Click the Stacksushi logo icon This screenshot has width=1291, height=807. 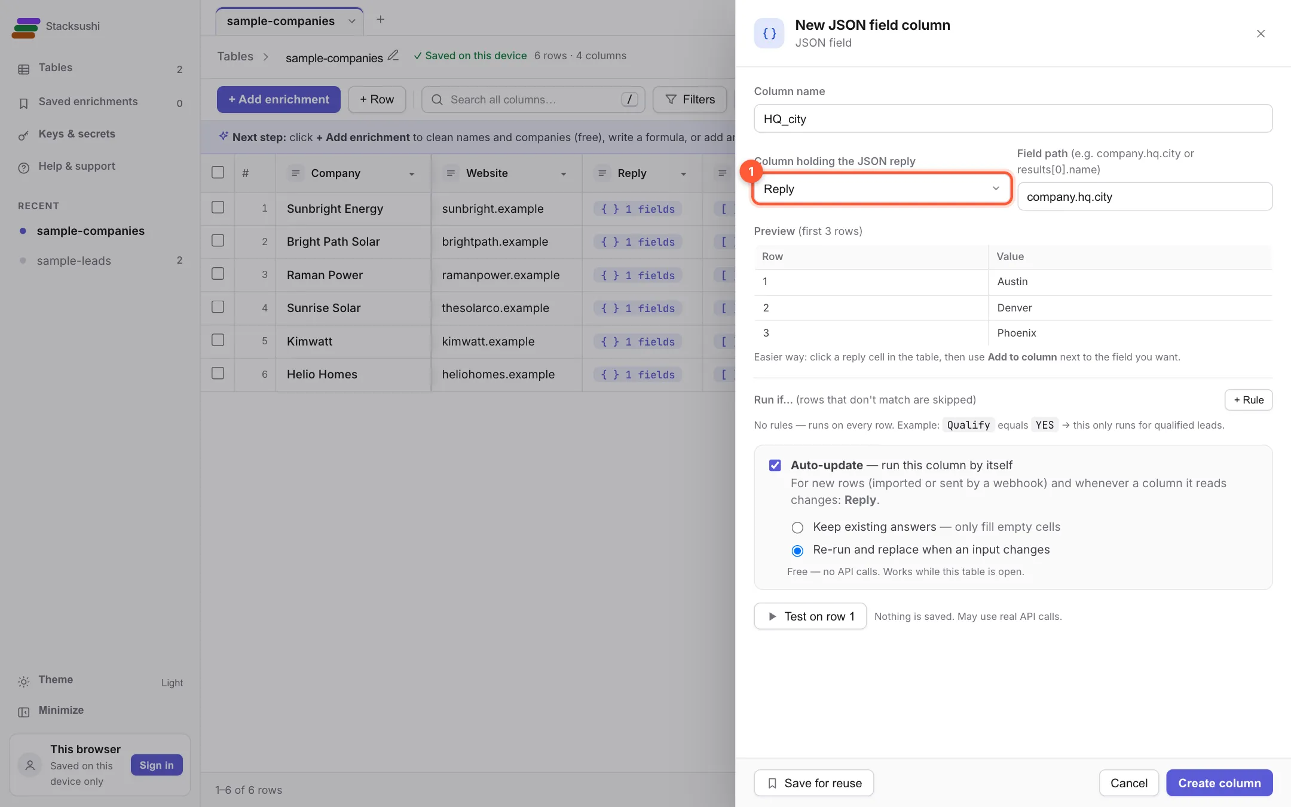click(x=26, y=27)
